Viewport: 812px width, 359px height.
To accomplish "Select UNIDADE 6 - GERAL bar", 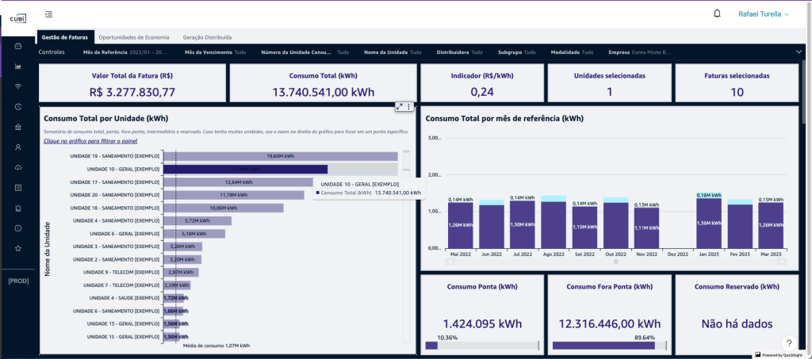I will [x=194, y=234].
